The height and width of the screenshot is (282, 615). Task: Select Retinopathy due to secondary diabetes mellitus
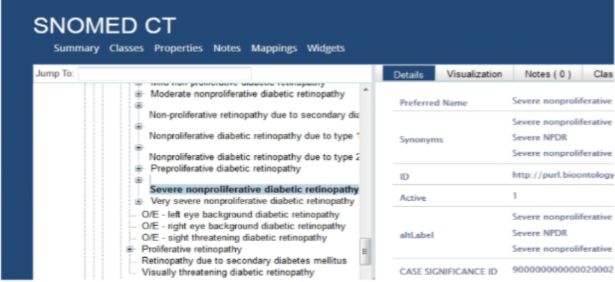click(244, 260)
